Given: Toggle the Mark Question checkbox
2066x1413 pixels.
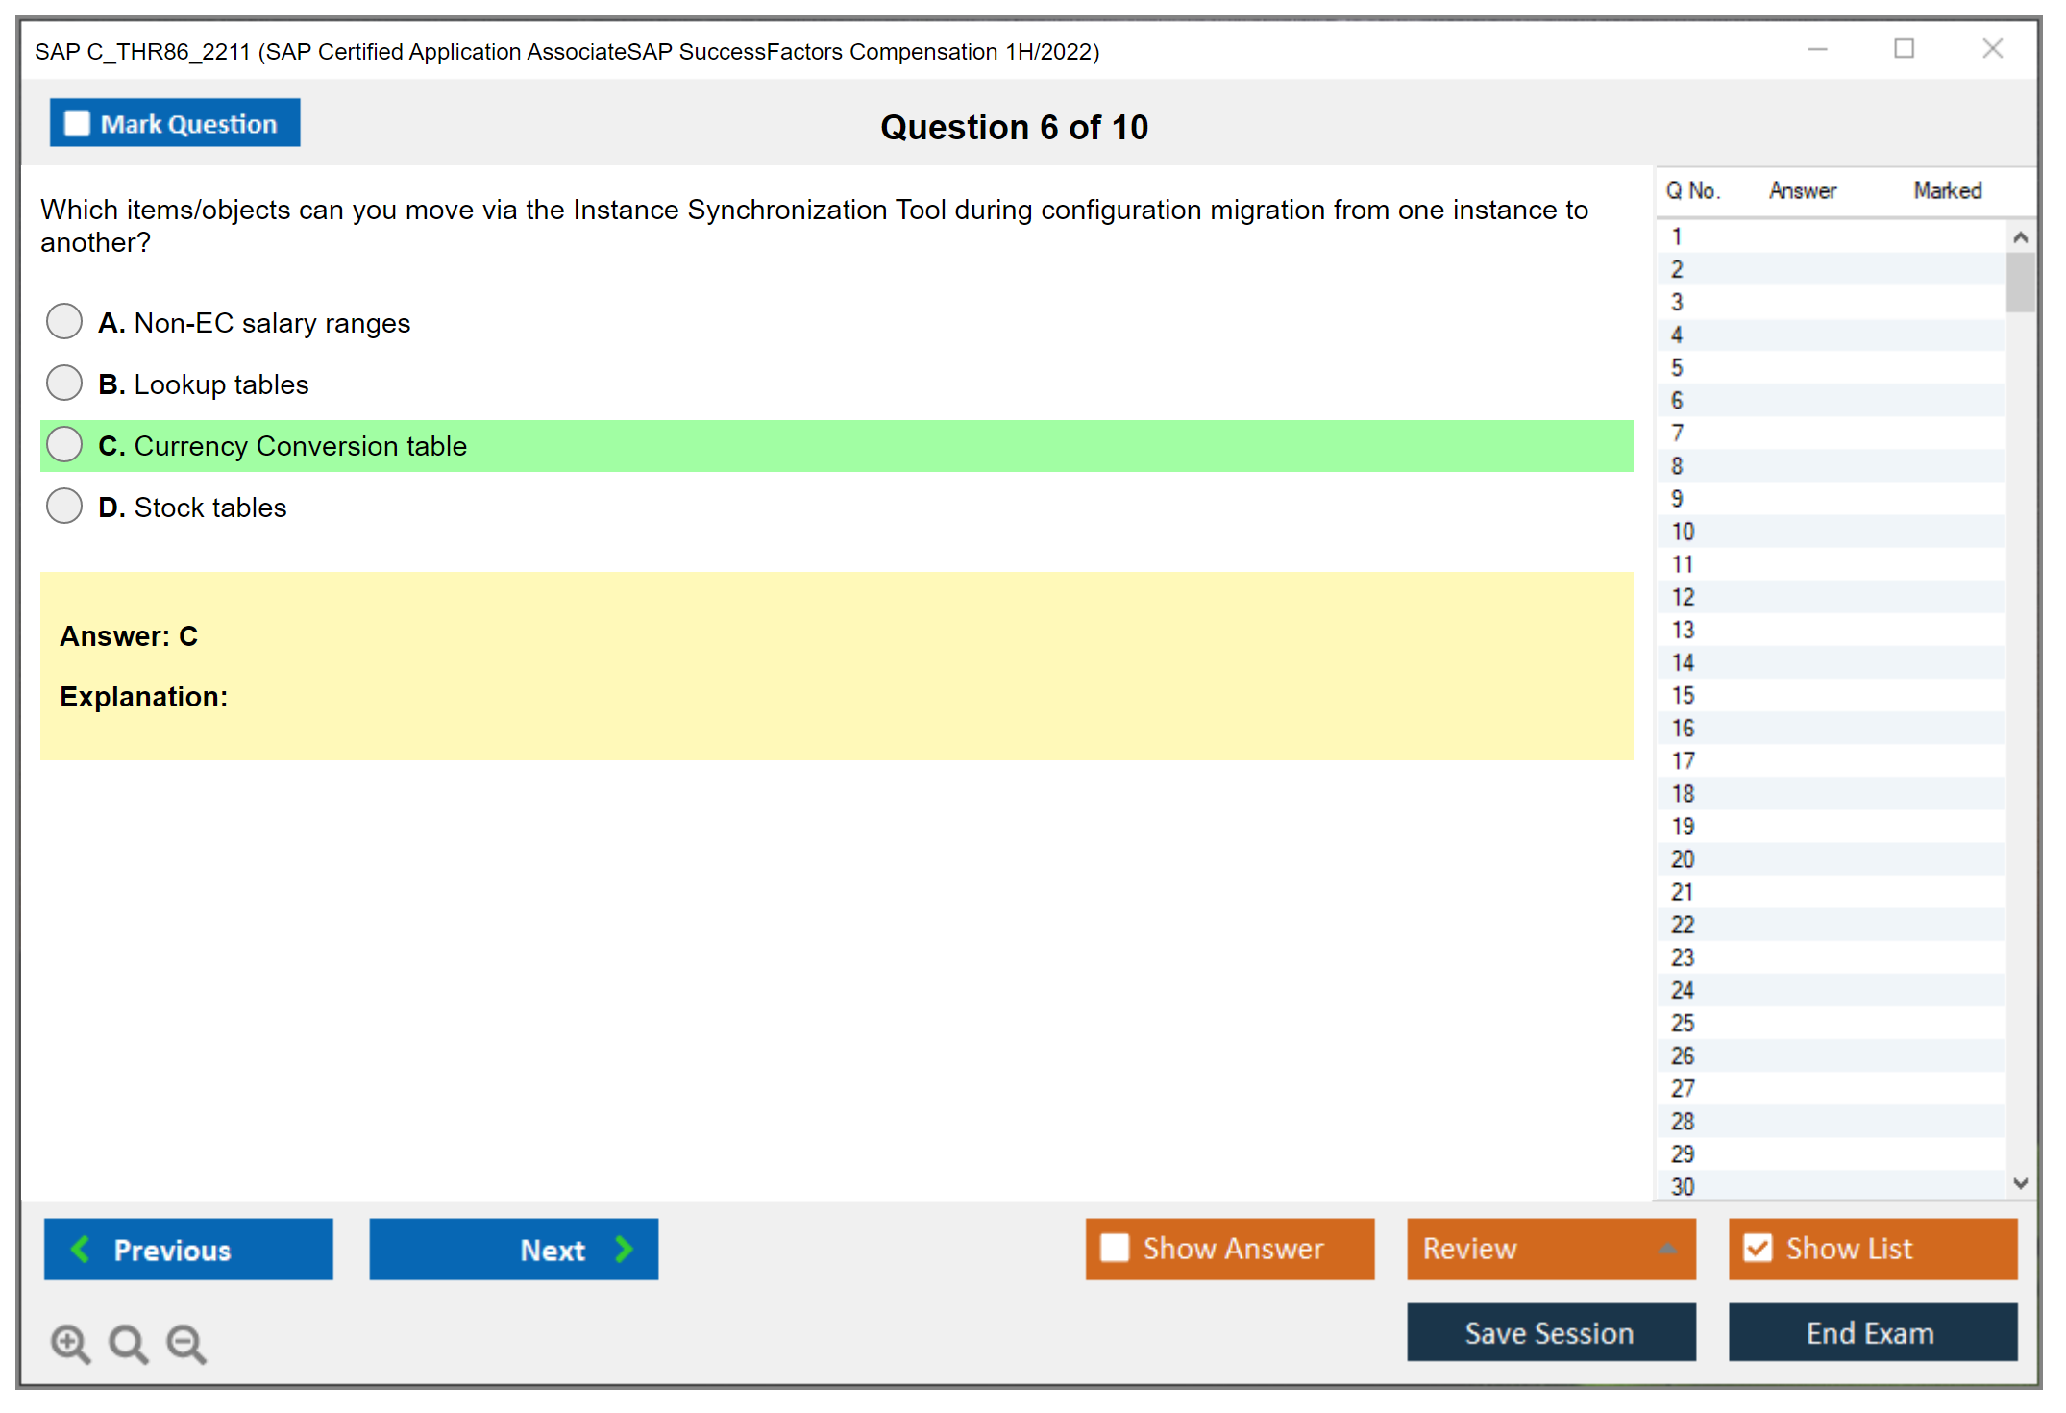Looking at the screenshot, I should (77, 123).
